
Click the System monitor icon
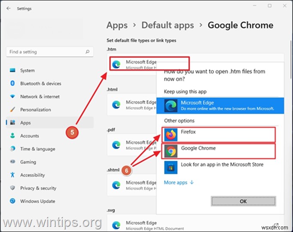[12, 70]
